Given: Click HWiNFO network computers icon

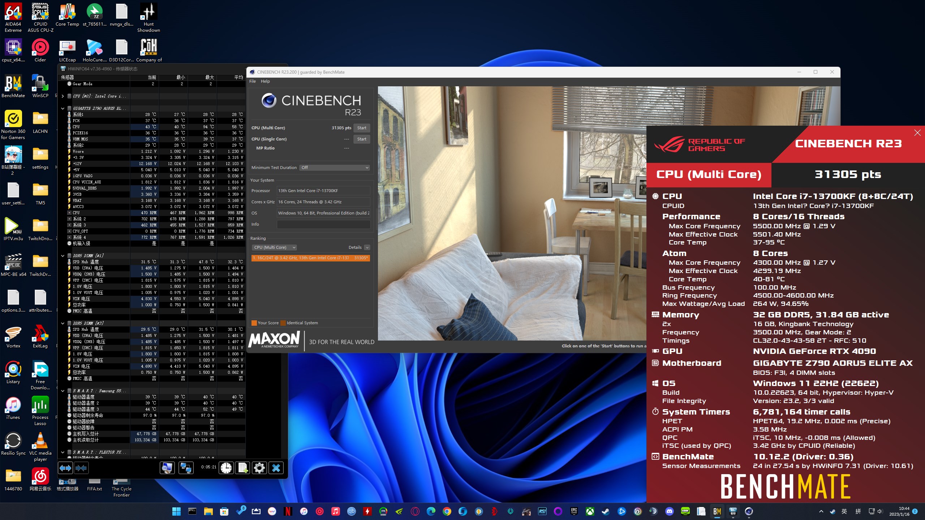Looking at the screenshot, I should tap(186, 468).
